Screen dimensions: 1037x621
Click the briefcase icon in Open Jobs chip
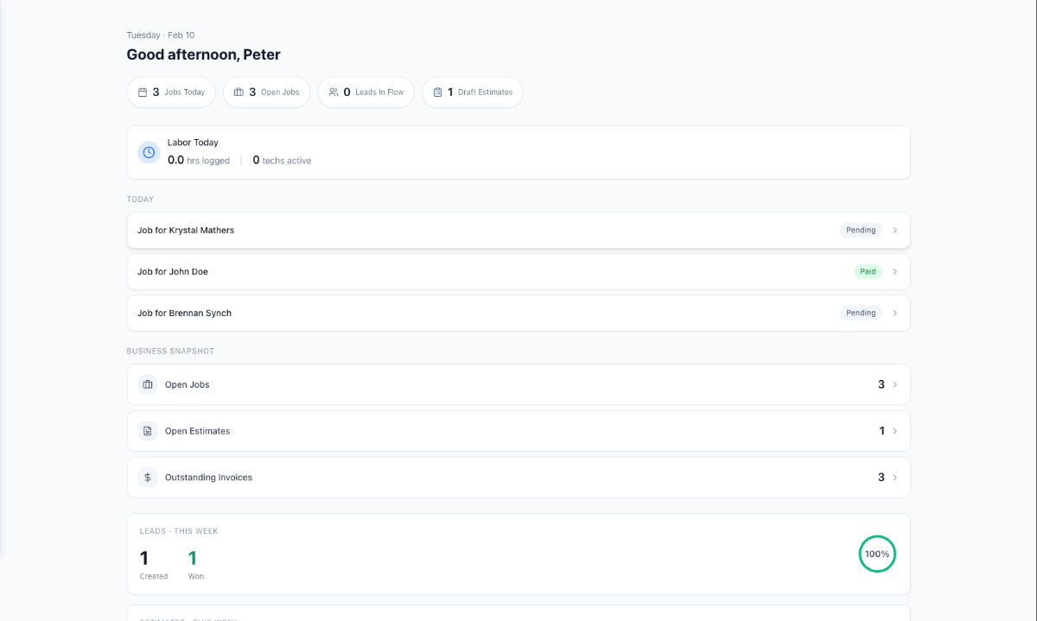click(x=239, y=92)
